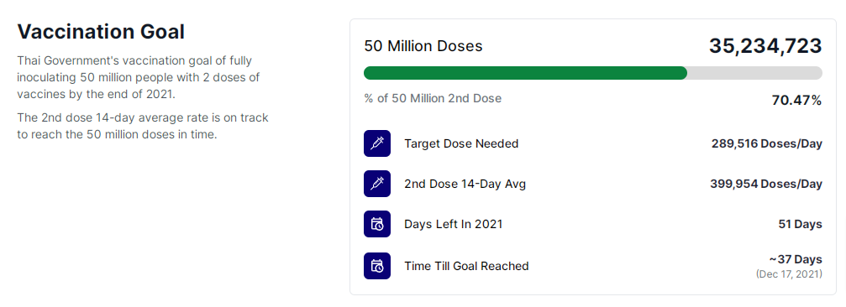Click the syringe icon beside 2nd Dose 14-Day Avg
The width and height of the screenshot is (846, 307).
pyautogui.click(x=376, y=184)
